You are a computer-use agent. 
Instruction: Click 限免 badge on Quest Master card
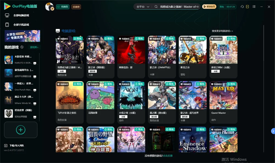coord(232,84)
